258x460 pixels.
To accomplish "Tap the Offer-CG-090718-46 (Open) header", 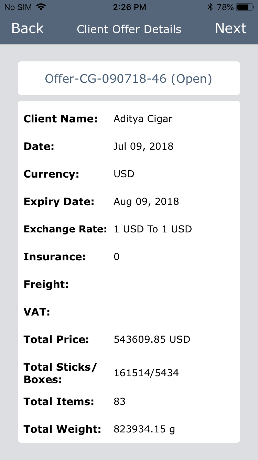I will (x=129, y=79).
